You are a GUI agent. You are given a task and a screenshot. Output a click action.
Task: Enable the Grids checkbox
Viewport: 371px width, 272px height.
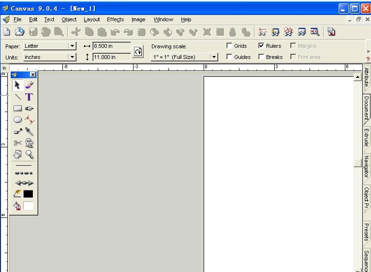[x=229, y=46]
